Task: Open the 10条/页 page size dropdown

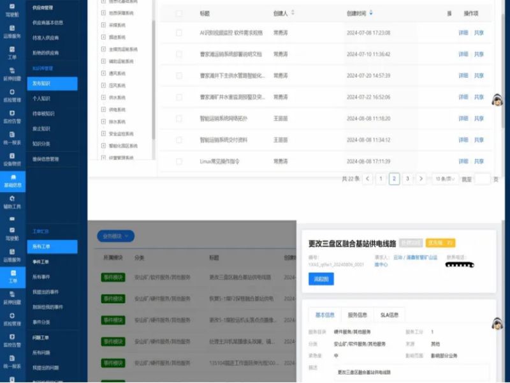Action: coord(444,179)
